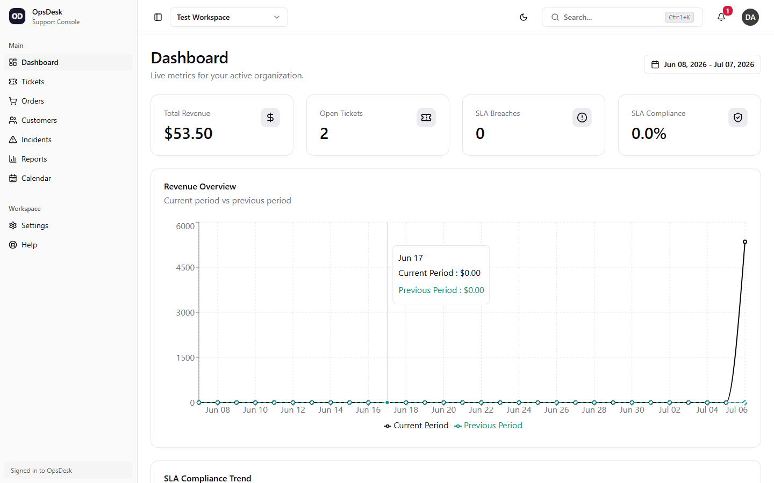The height and width of the screenshot is (483, 774).
Task: Click the Revenue Overview heading
Action: coord(200,187)
